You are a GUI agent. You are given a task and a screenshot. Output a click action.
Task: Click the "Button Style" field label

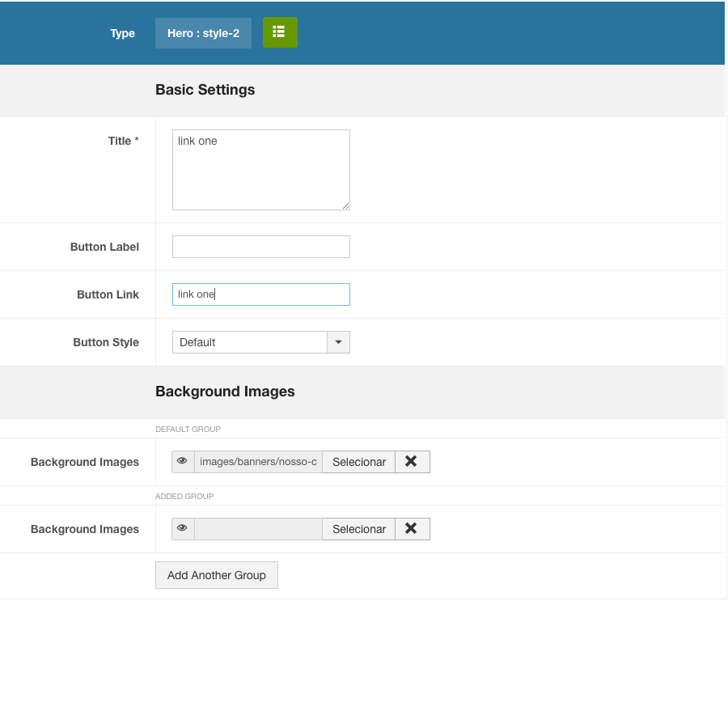pos(106,342)
